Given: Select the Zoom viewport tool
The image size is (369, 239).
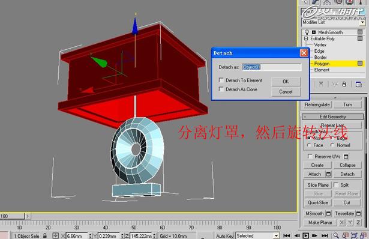Looking at the screenshot, I should tap(336, 235).
